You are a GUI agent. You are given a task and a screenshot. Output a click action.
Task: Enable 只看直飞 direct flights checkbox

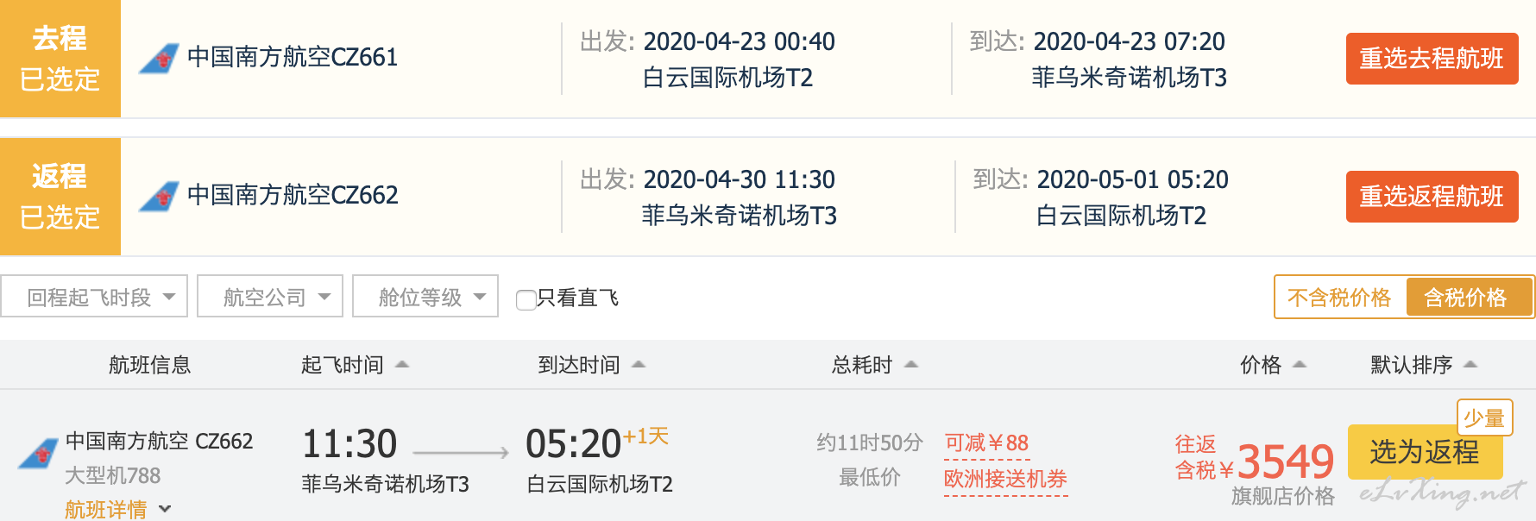click(x=526, y=299)
